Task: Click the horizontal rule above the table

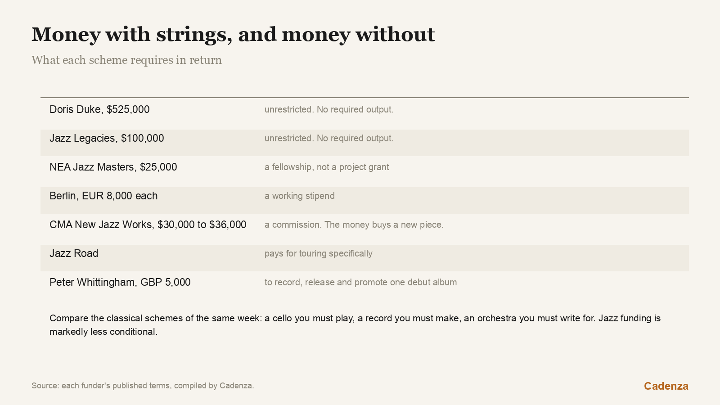Action: pyautogui.click(x=364, y=98)
